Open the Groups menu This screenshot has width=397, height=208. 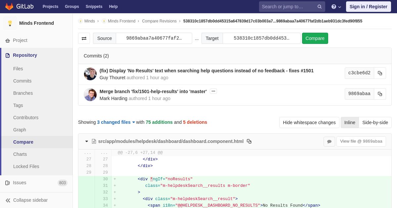click(72, 7)
